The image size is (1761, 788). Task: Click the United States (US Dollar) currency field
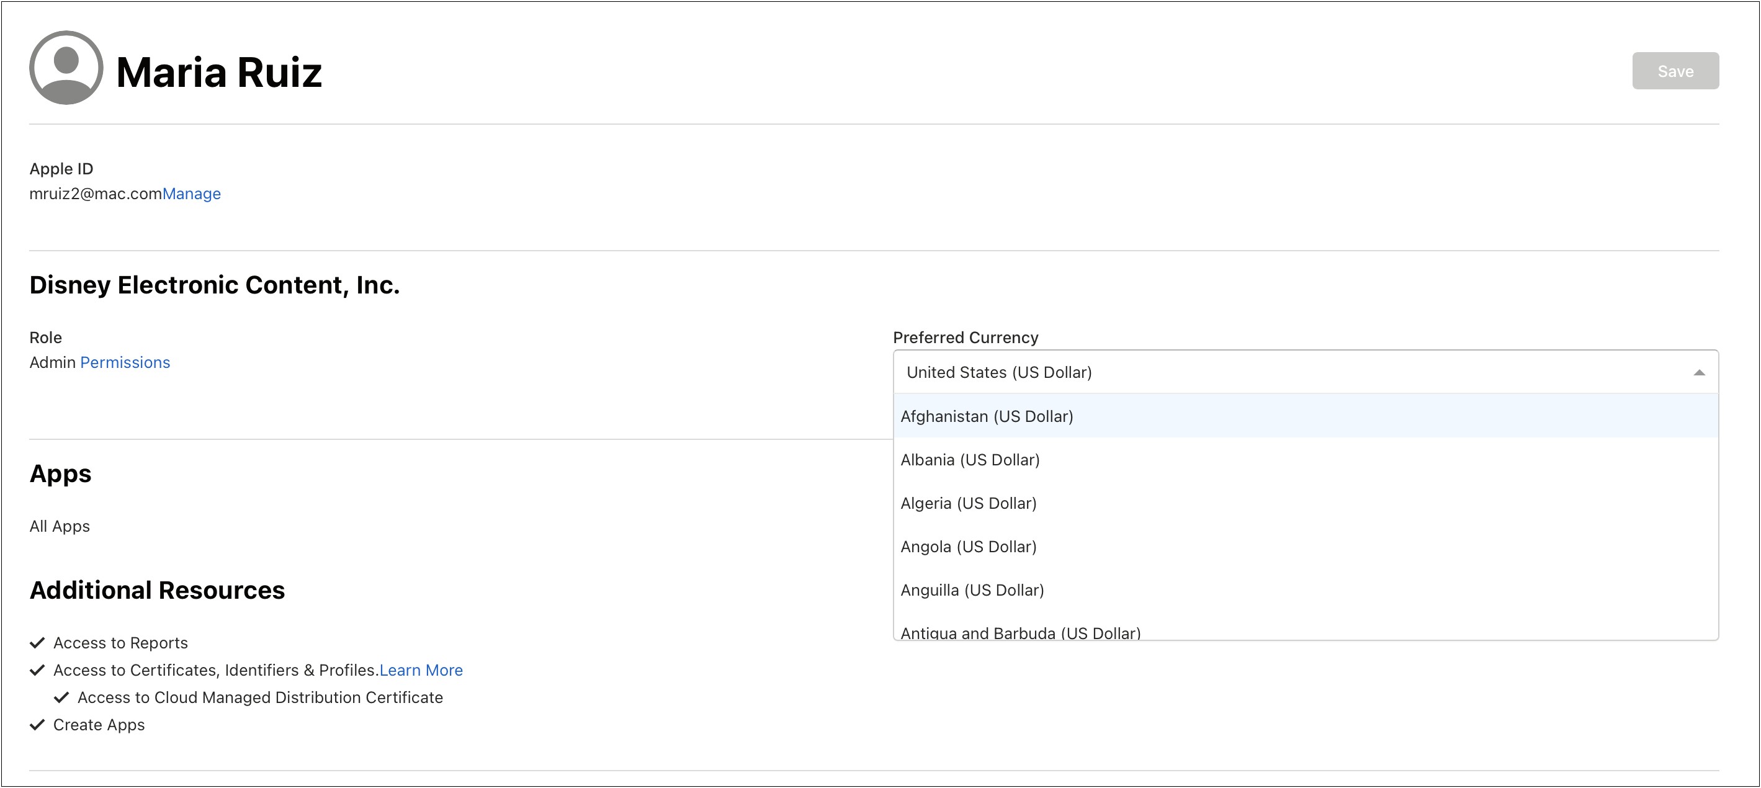(x=1305, y=372)
